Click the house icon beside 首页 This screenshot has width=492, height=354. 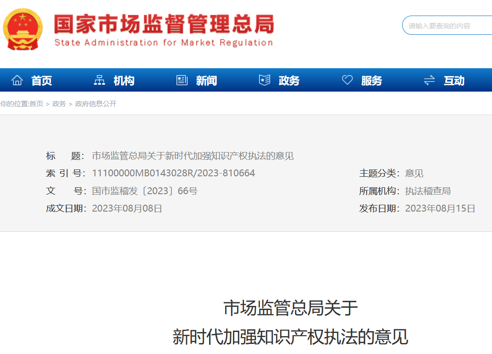click(17, 81)
